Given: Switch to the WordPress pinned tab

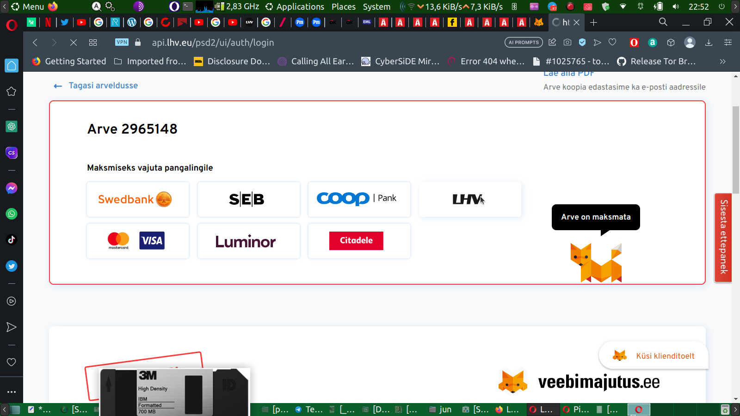Looking at the screenshot, I should point(132,22).
